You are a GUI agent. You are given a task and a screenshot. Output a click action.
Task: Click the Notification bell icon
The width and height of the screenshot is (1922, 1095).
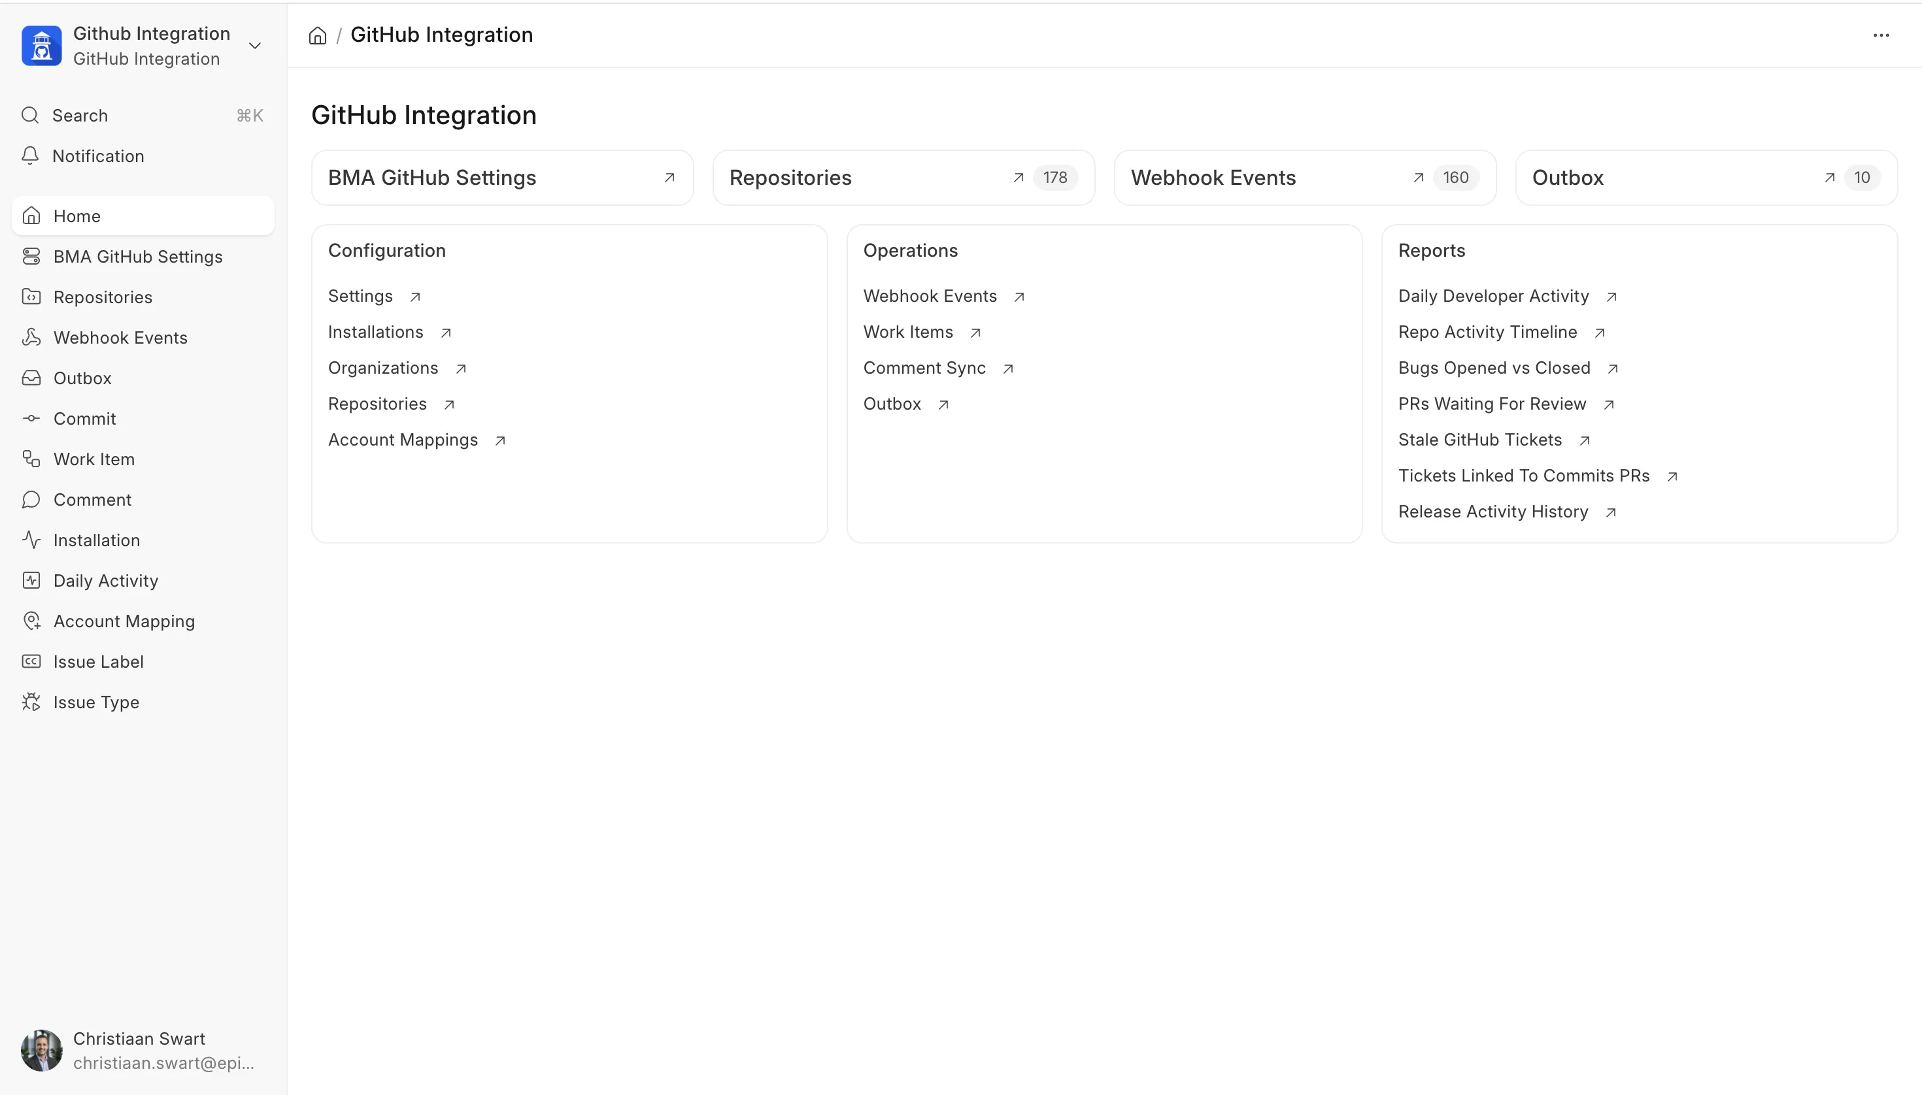(x=30, y=155)
